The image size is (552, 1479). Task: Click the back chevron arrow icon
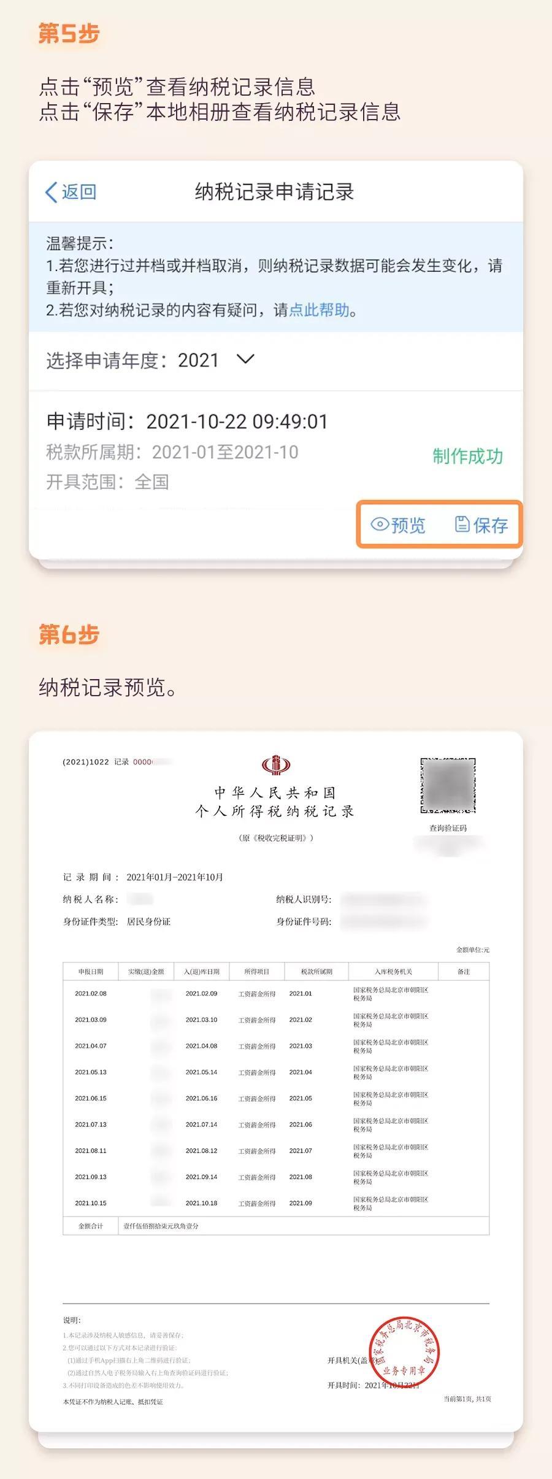[51, 192]
